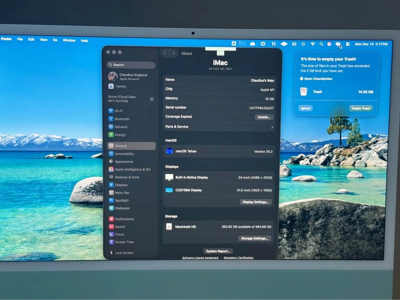
Task: Go back with the left arrow button
Action: click(x=165, y=53)
